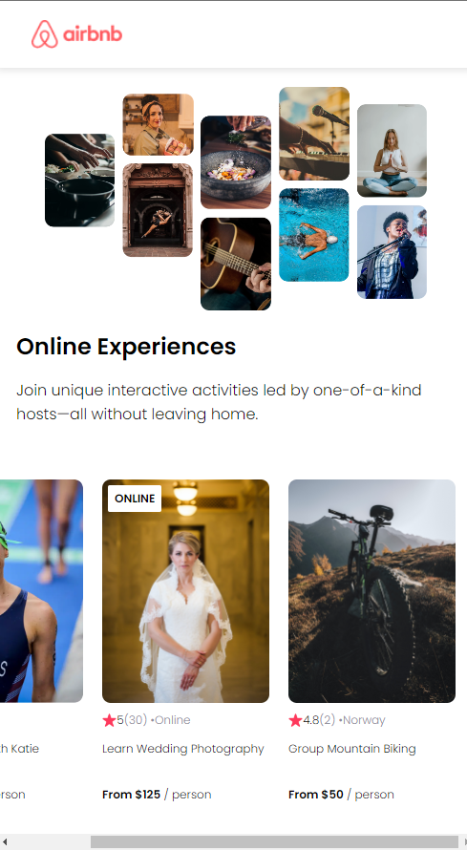Screen dimensions: 467x851
Task: Click the yoga meditation woman photo
Action: coord(392,150)
